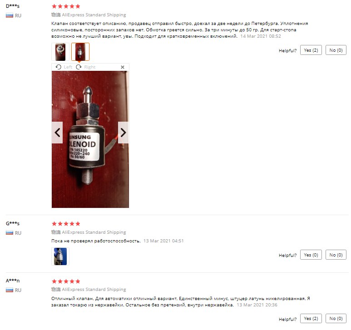Vote No (0) on A***n review
The image size is (351, 330).
pyautogui.click(x=336, y=318)
